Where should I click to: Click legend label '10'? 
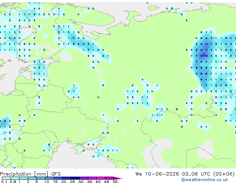[x=47, y=182]
